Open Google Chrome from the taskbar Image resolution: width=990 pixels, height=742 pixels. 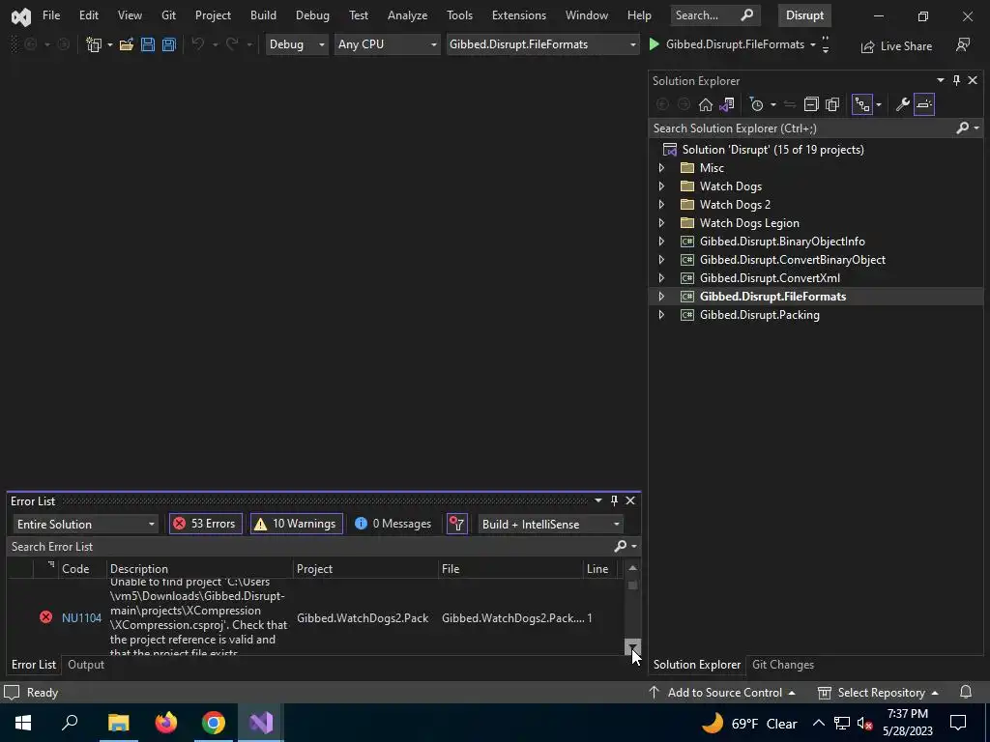click(x=214, y=723)
